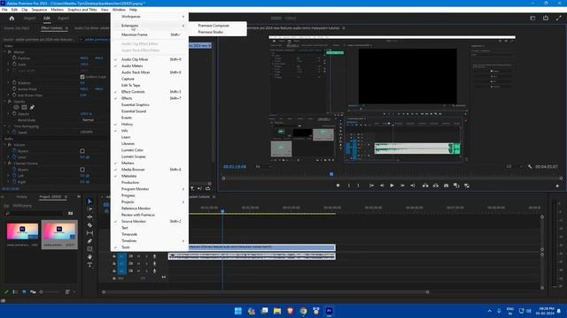Click the timeline horizontal zoom scrollbar
The height and width of the screenshot is (318, 567).
(266, 292)
